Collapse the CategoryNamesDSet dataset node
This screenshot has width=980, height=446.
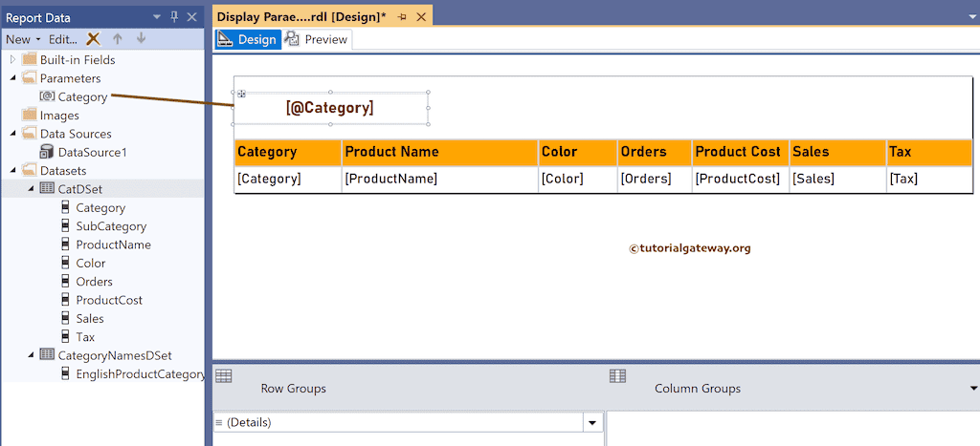click(x=31, y=355)
